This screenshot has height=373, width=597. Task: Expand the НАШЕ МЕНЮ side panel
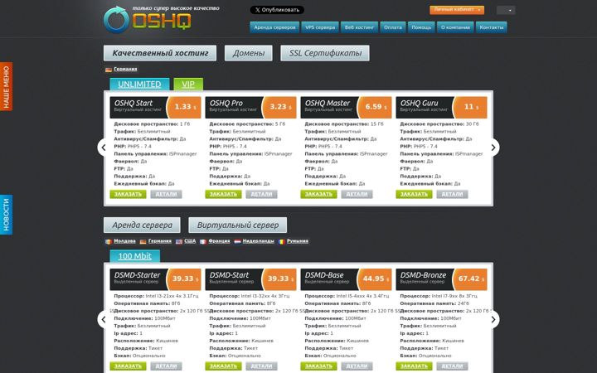[6, 86]
